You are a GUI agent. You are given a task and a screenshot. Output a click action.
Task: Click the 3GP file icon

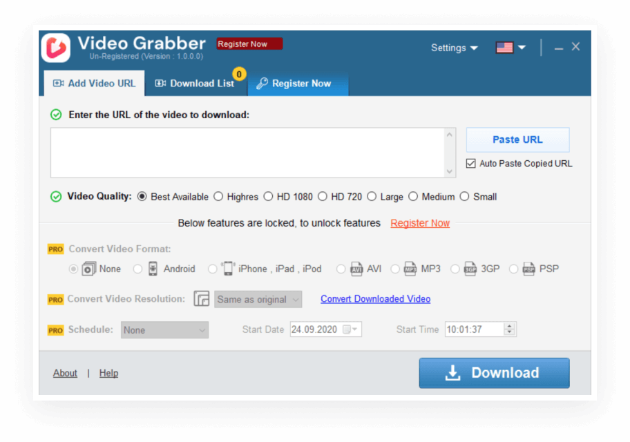470,269
